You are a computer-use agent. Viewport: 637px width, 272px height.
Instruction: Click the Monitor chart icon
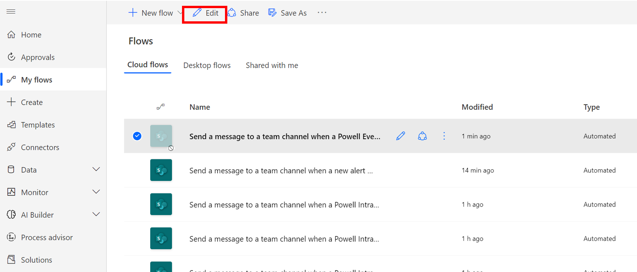pos(11,192)
